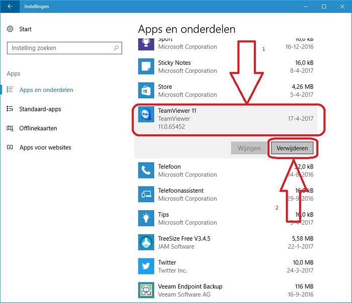Click the Store size '4,26 MB'
This screenshot has height=303, width=352.
pos(302,87)
